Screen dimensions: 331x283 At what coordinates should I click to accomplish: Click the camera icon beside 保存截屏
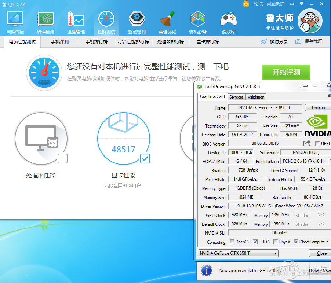[x=298, y=41]
